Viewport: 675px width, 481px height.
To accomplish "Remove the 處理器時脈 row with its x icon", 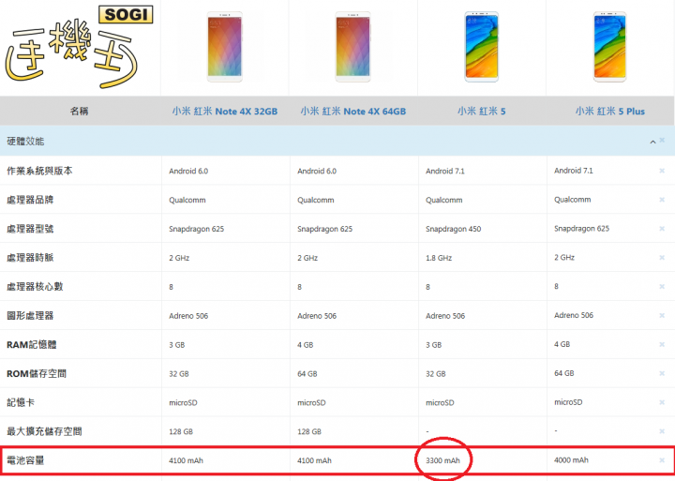I will (662, 258).
